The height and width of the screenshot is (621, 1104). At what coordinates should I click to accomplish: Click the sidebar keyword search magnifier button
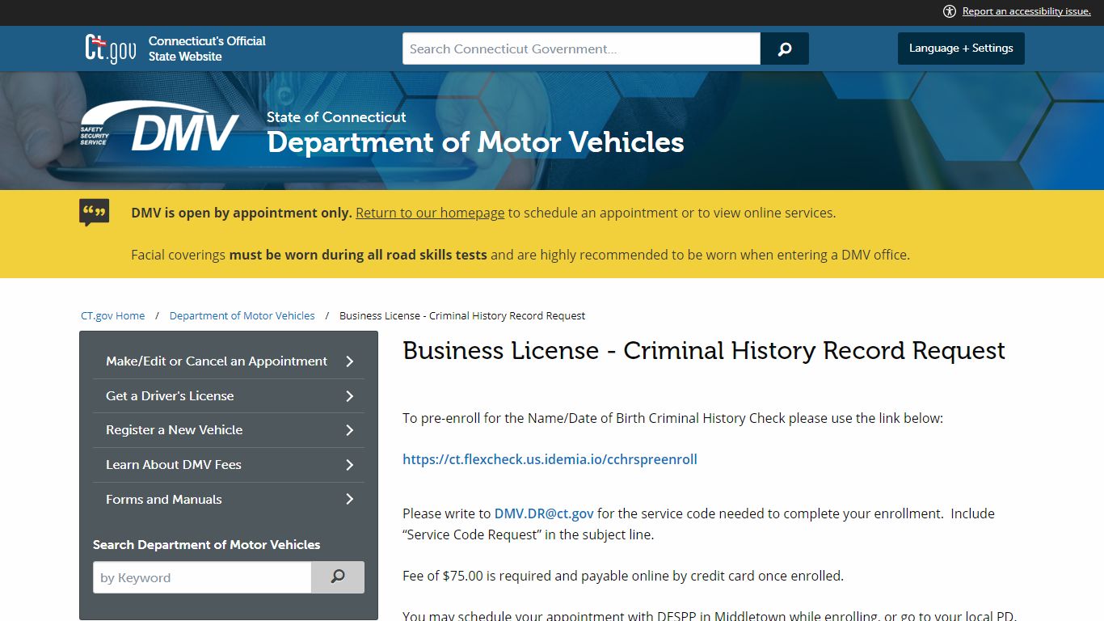[338, 577]
